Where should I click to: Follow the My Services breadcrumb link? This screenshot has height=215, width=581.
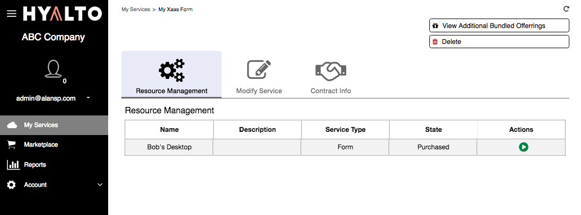(136, 9)
